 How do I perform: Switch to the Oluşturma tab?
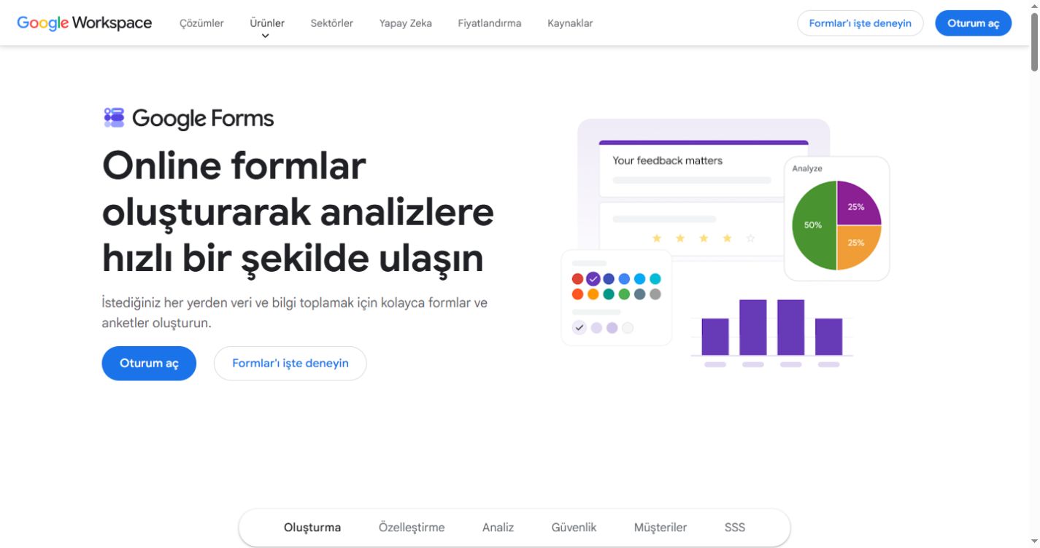tap(312, 527)
